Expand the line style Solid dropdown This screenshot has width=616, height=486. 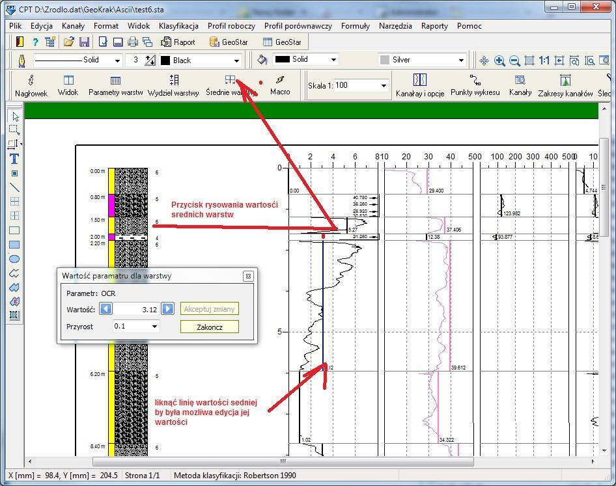coord(117,61)
